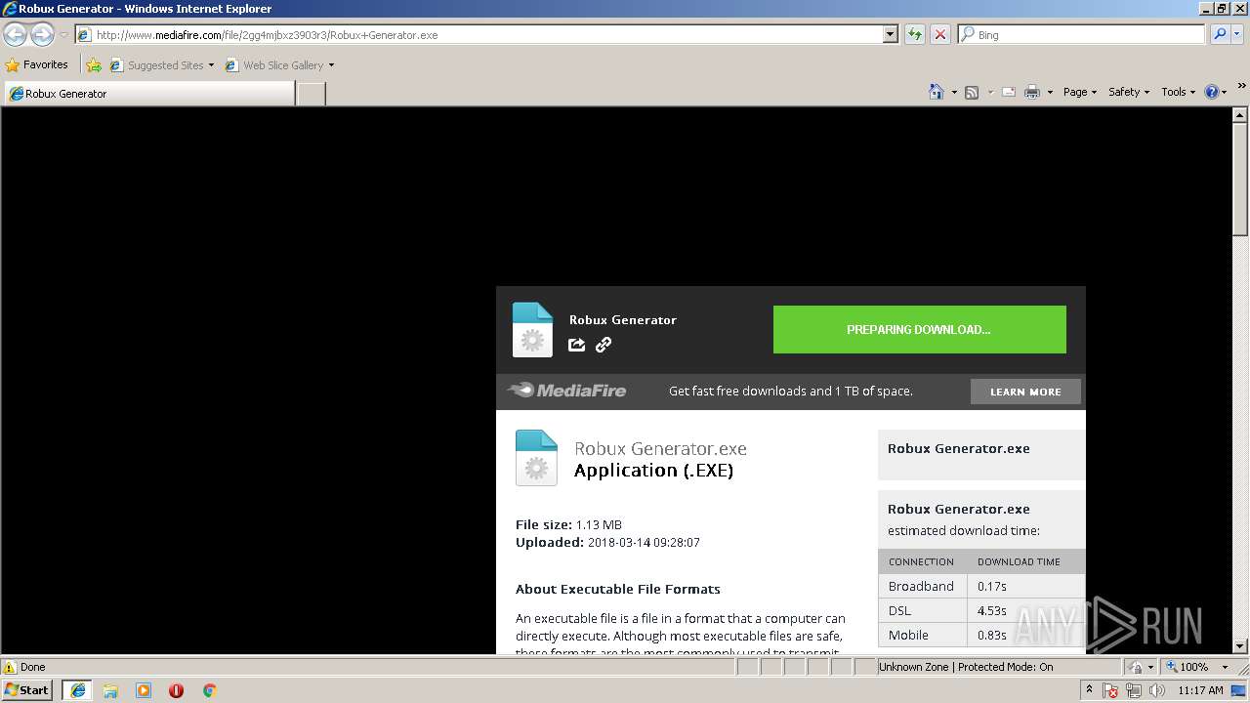Open the Favorites star button

click(37, 64)
